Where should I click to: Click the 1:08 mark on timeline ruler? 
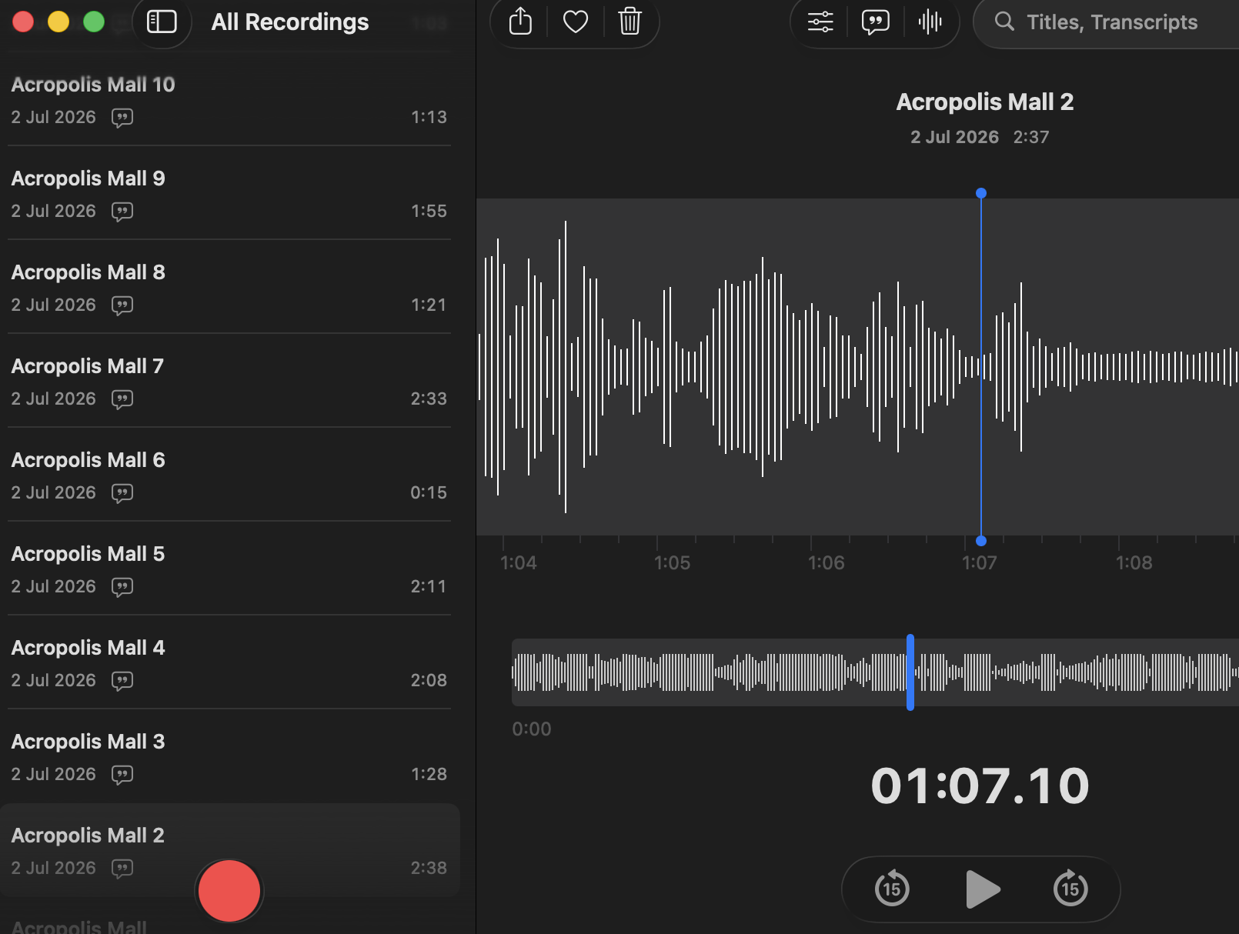coord(1134,562)
